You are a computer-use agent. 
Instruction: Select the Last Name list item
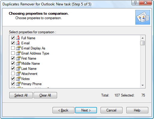point(29,69)
